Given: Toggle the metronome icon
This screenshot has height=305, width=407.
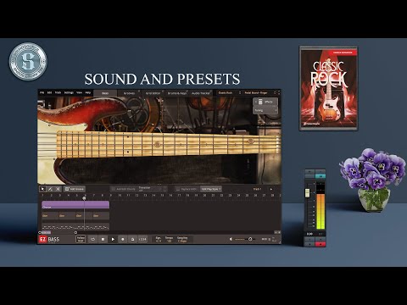Looking at the screenshot, I should (132, 239).
